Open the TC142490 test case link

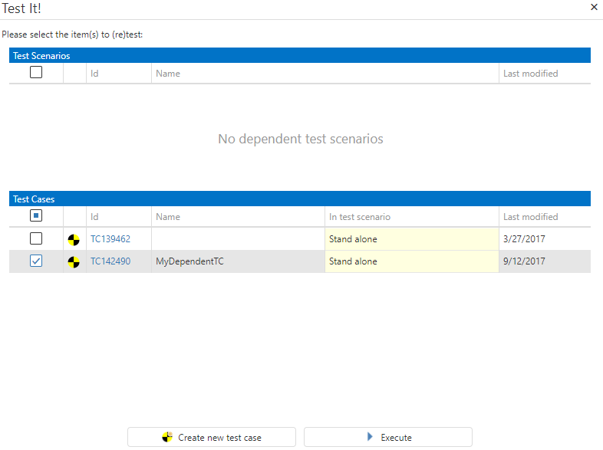pyautogui.click(x=110, y=261)
